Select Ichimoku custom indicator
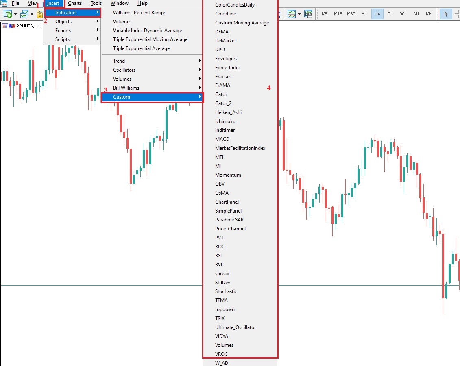The image size is (460, 366). tap(240, 121)
